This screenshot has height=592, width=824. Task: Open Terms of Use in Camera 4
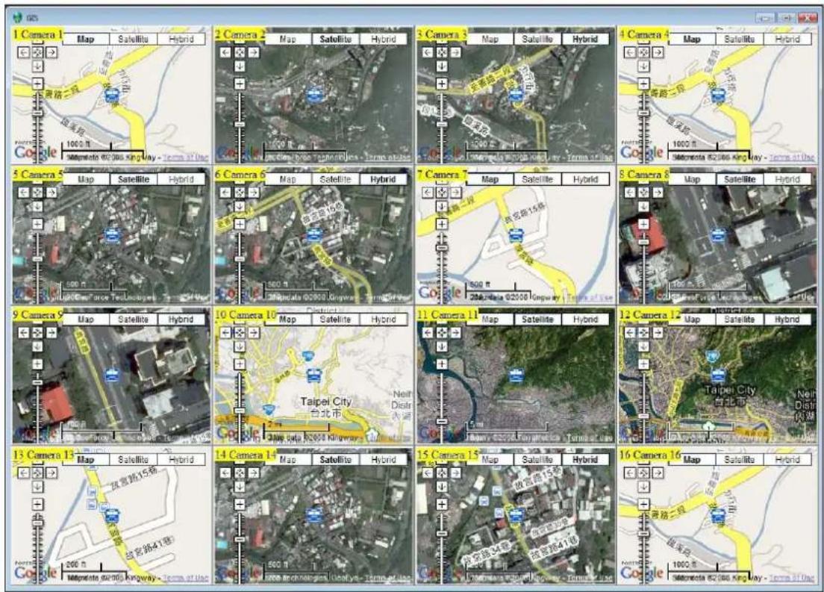click(792, 158)
